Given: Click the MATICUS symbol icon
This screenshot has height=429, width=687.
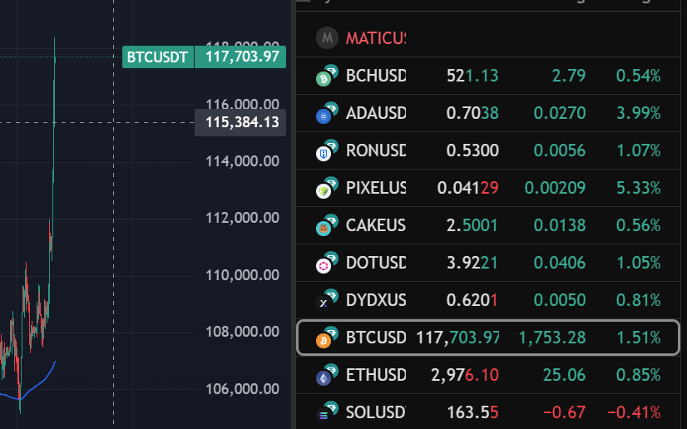Looking at the screenshot, I should [x=327, y=37].
